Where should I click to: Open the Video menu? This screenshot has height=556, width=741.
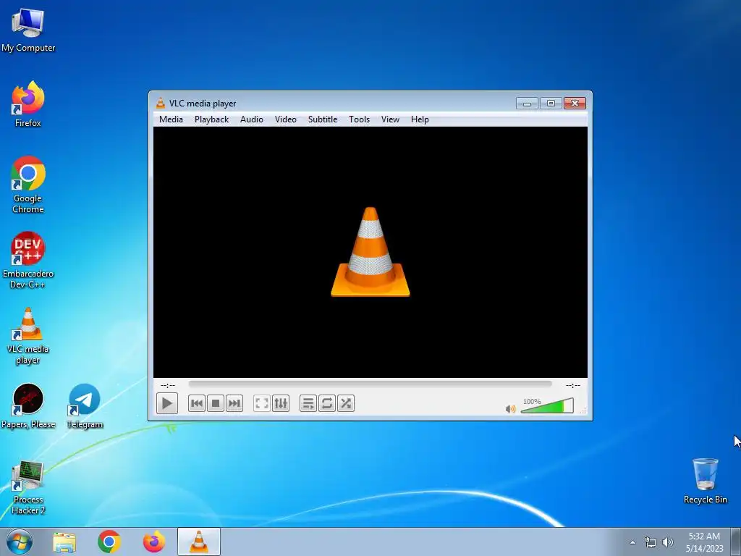pyautogui.click(x=285, y=119)
